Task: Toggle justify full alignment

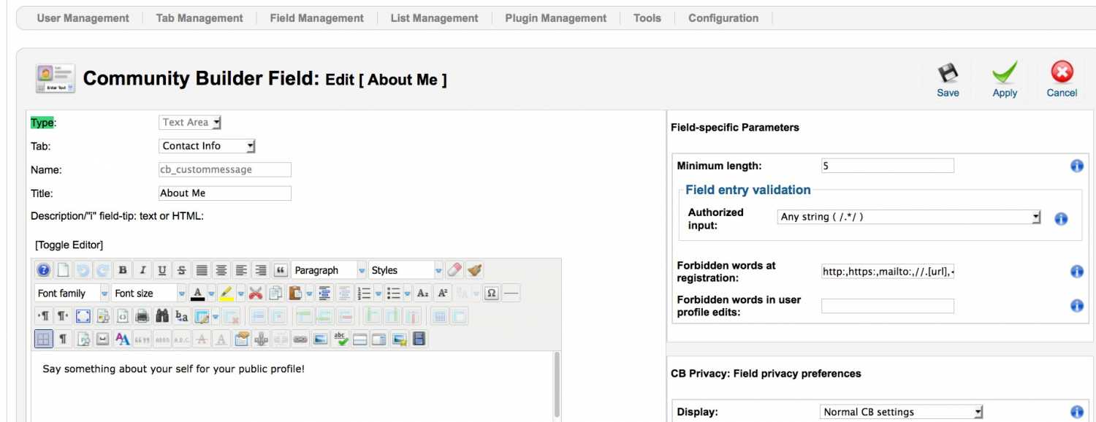Action: point(202,270)
